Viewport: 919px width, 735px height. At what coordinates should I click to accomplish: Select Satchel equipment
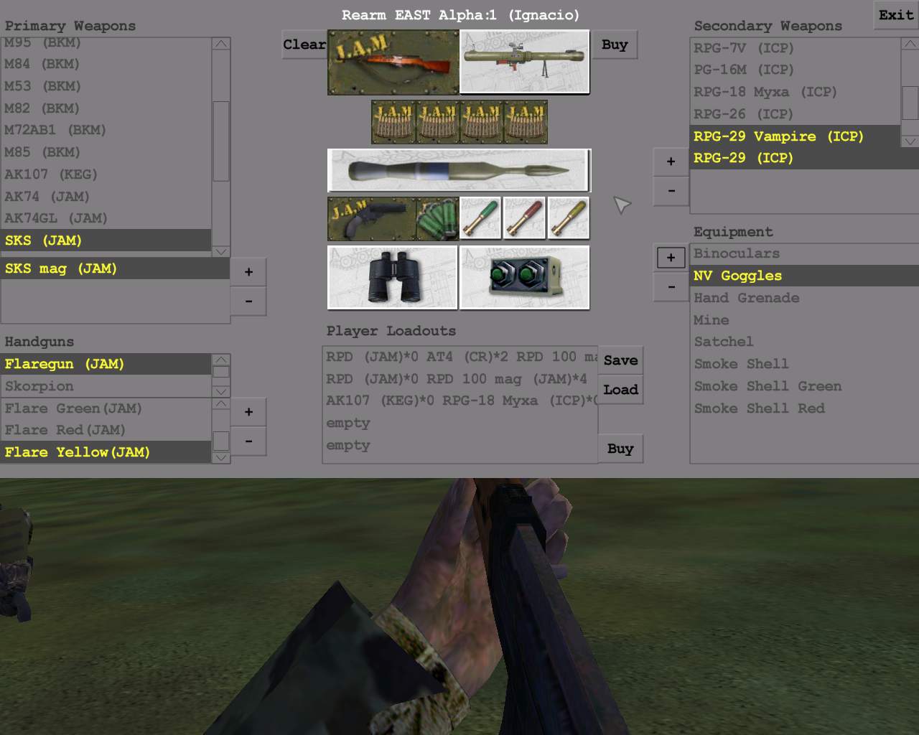[804, 342]
